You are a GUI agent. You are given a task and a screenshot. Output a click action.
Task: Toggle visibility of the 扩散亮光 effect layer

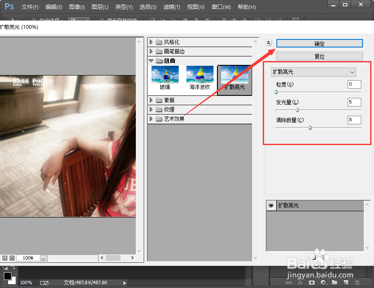(271, 205)
